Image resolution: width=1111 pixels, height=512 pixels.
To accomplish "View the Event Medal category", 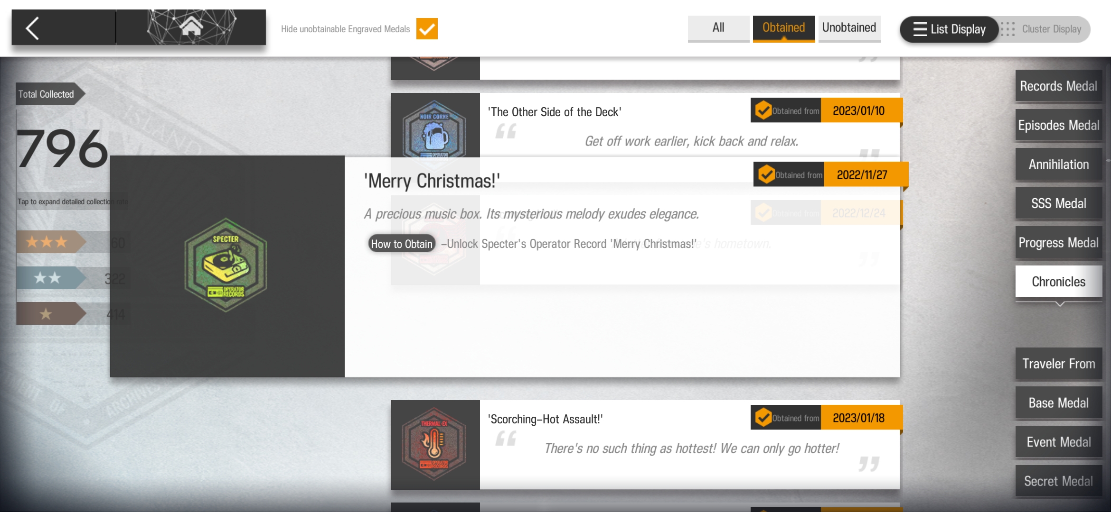I will tap(1059, 442).
